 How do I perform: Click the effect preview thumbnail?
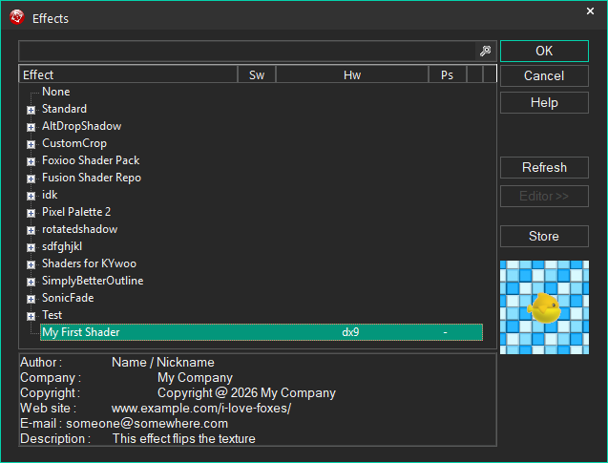(544, 306)
